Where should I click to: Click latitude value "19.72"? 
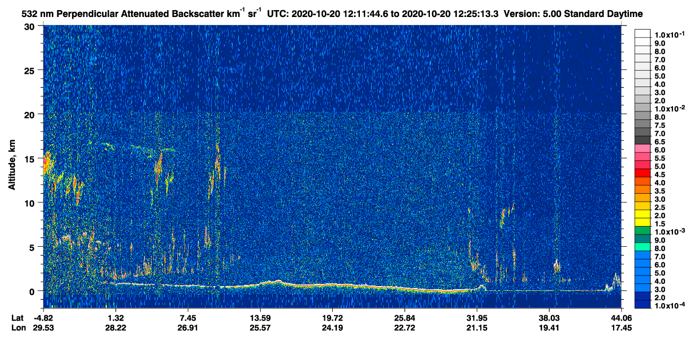332,318
